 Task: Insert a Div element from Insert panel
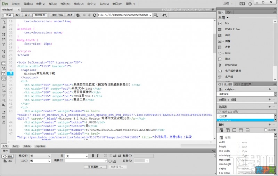click(x=227, y=23)
